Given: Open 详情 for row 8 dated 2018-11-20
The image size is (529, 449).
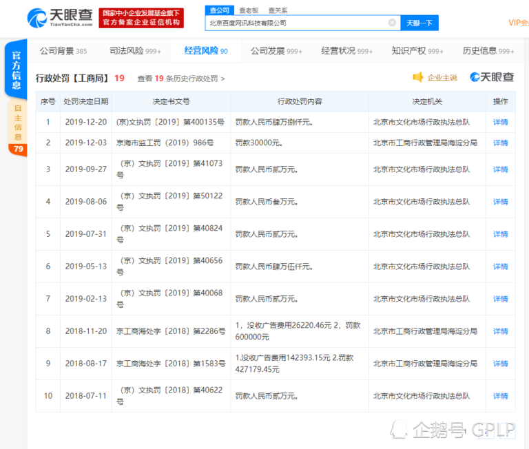Looking at the screenshot, I should coord(500,331).
